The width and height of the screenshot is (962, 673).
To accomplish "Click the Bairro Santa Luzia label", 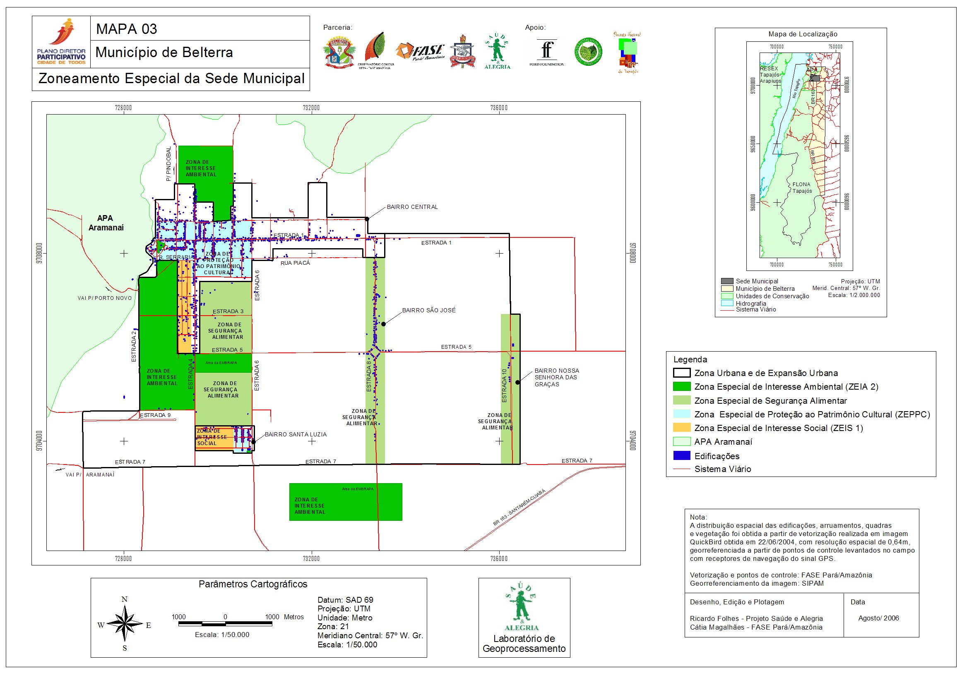I will point(296,434).
